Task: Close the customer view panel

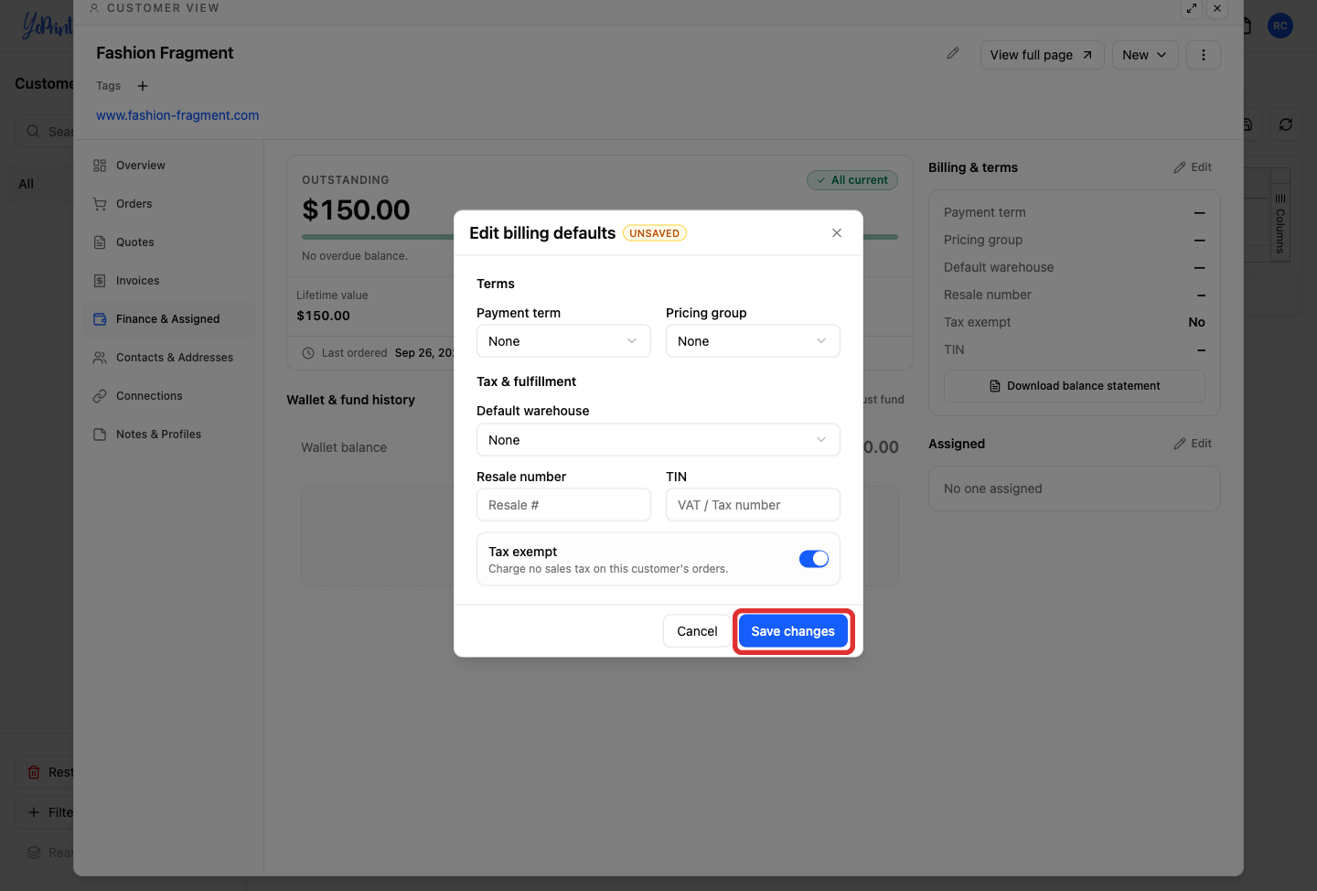Action: 1217,8
